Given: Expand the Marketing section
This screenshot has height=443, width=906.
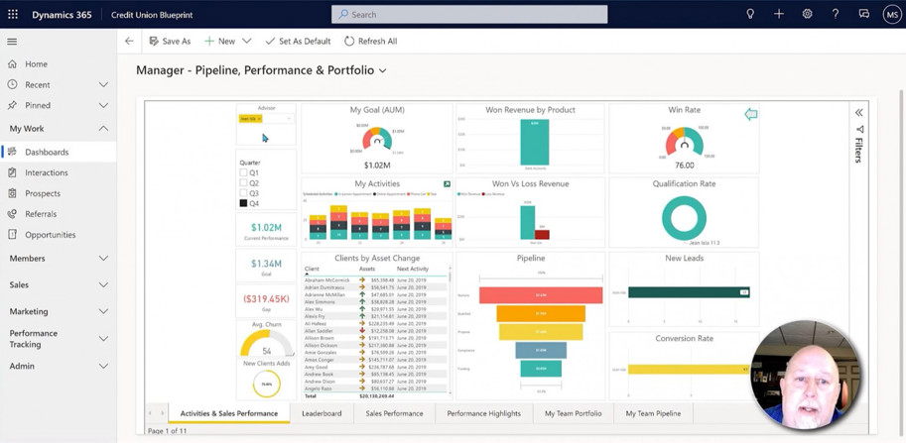Looking at the screenshot, I should pyautogui.click(x=103, y=311).
